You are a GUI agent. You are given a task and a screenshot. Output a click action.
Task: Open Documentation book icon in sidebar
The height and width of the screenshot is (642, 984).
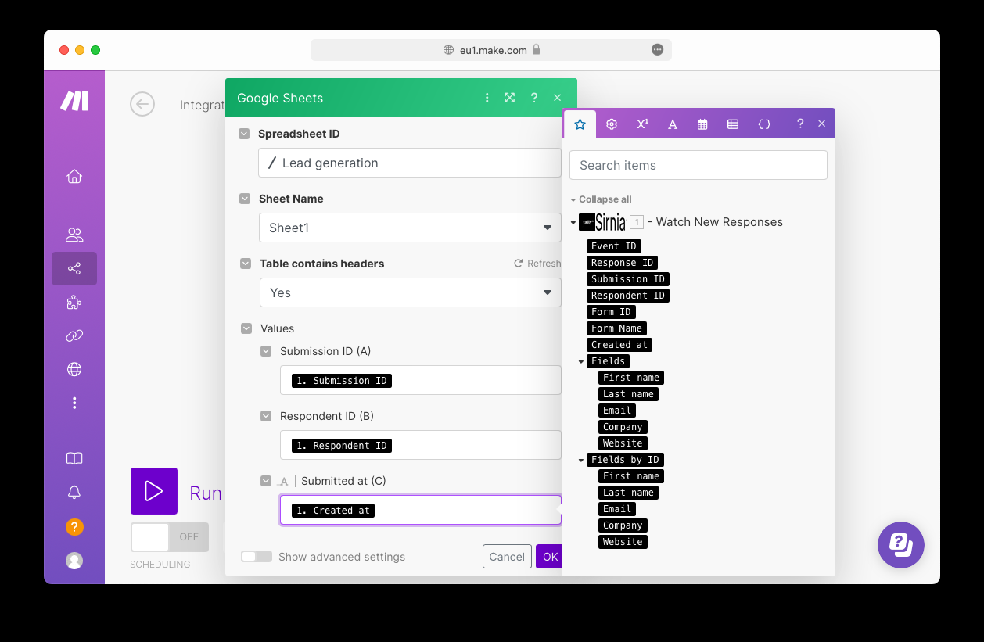[74, 458]
